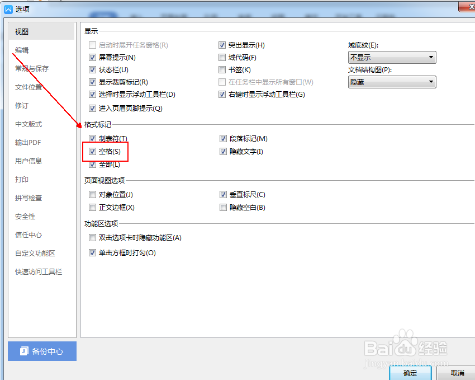The image size is (475, 380).
Task: Open the 信任中心 page
Action: (x=28, y=234)
